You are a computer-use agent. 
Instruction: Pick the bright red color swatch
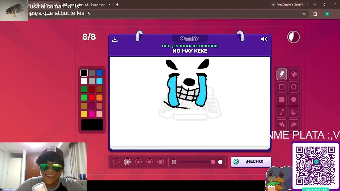pyautogui.click(x=92, y=98)
